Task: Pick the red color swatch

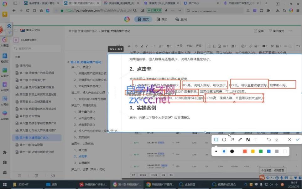Action: [245, 151]
